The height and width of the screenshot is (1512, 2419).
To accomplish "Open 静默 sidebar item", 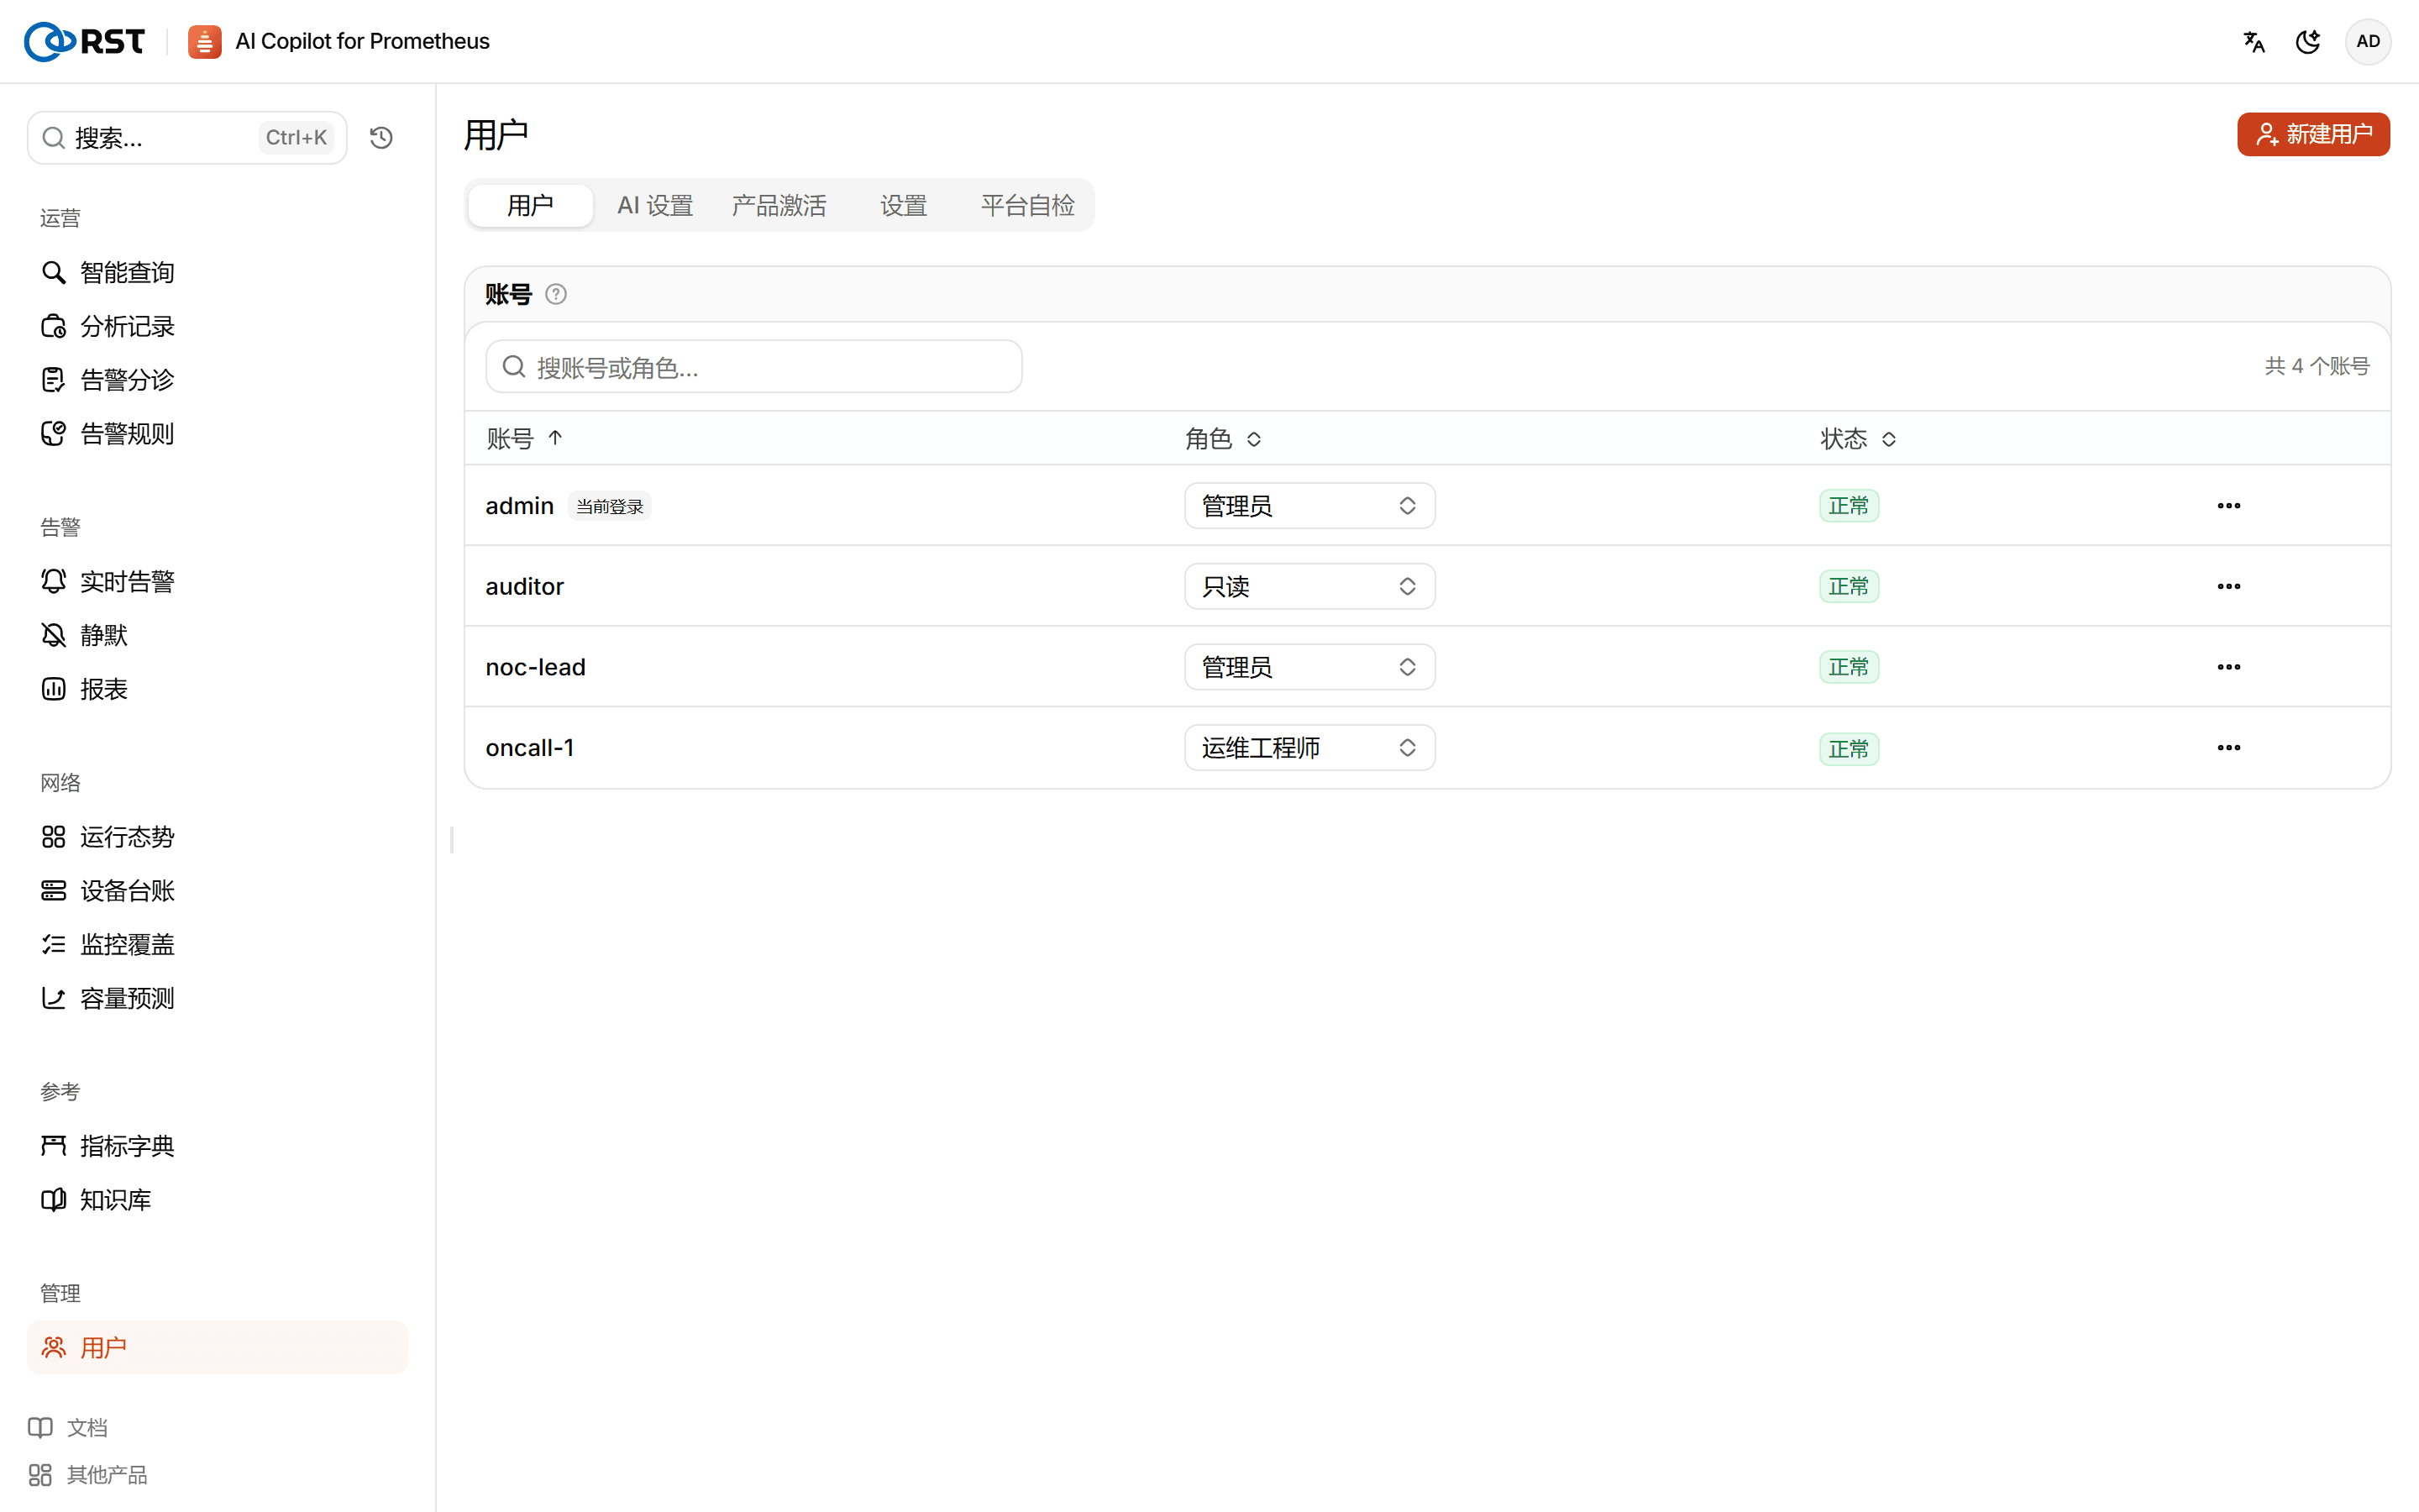I will coord(217,635).
